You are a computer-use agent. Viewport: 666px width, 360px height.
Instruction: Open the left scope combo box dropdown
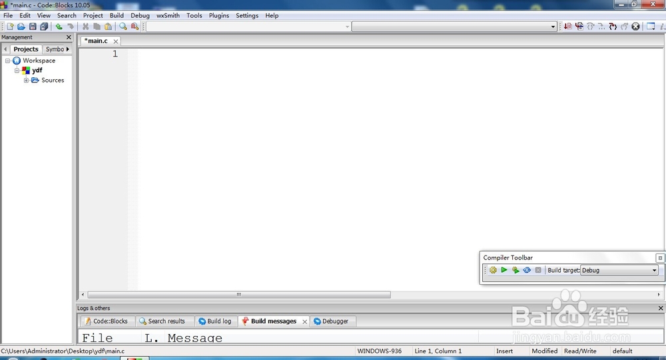pos(248,27)
